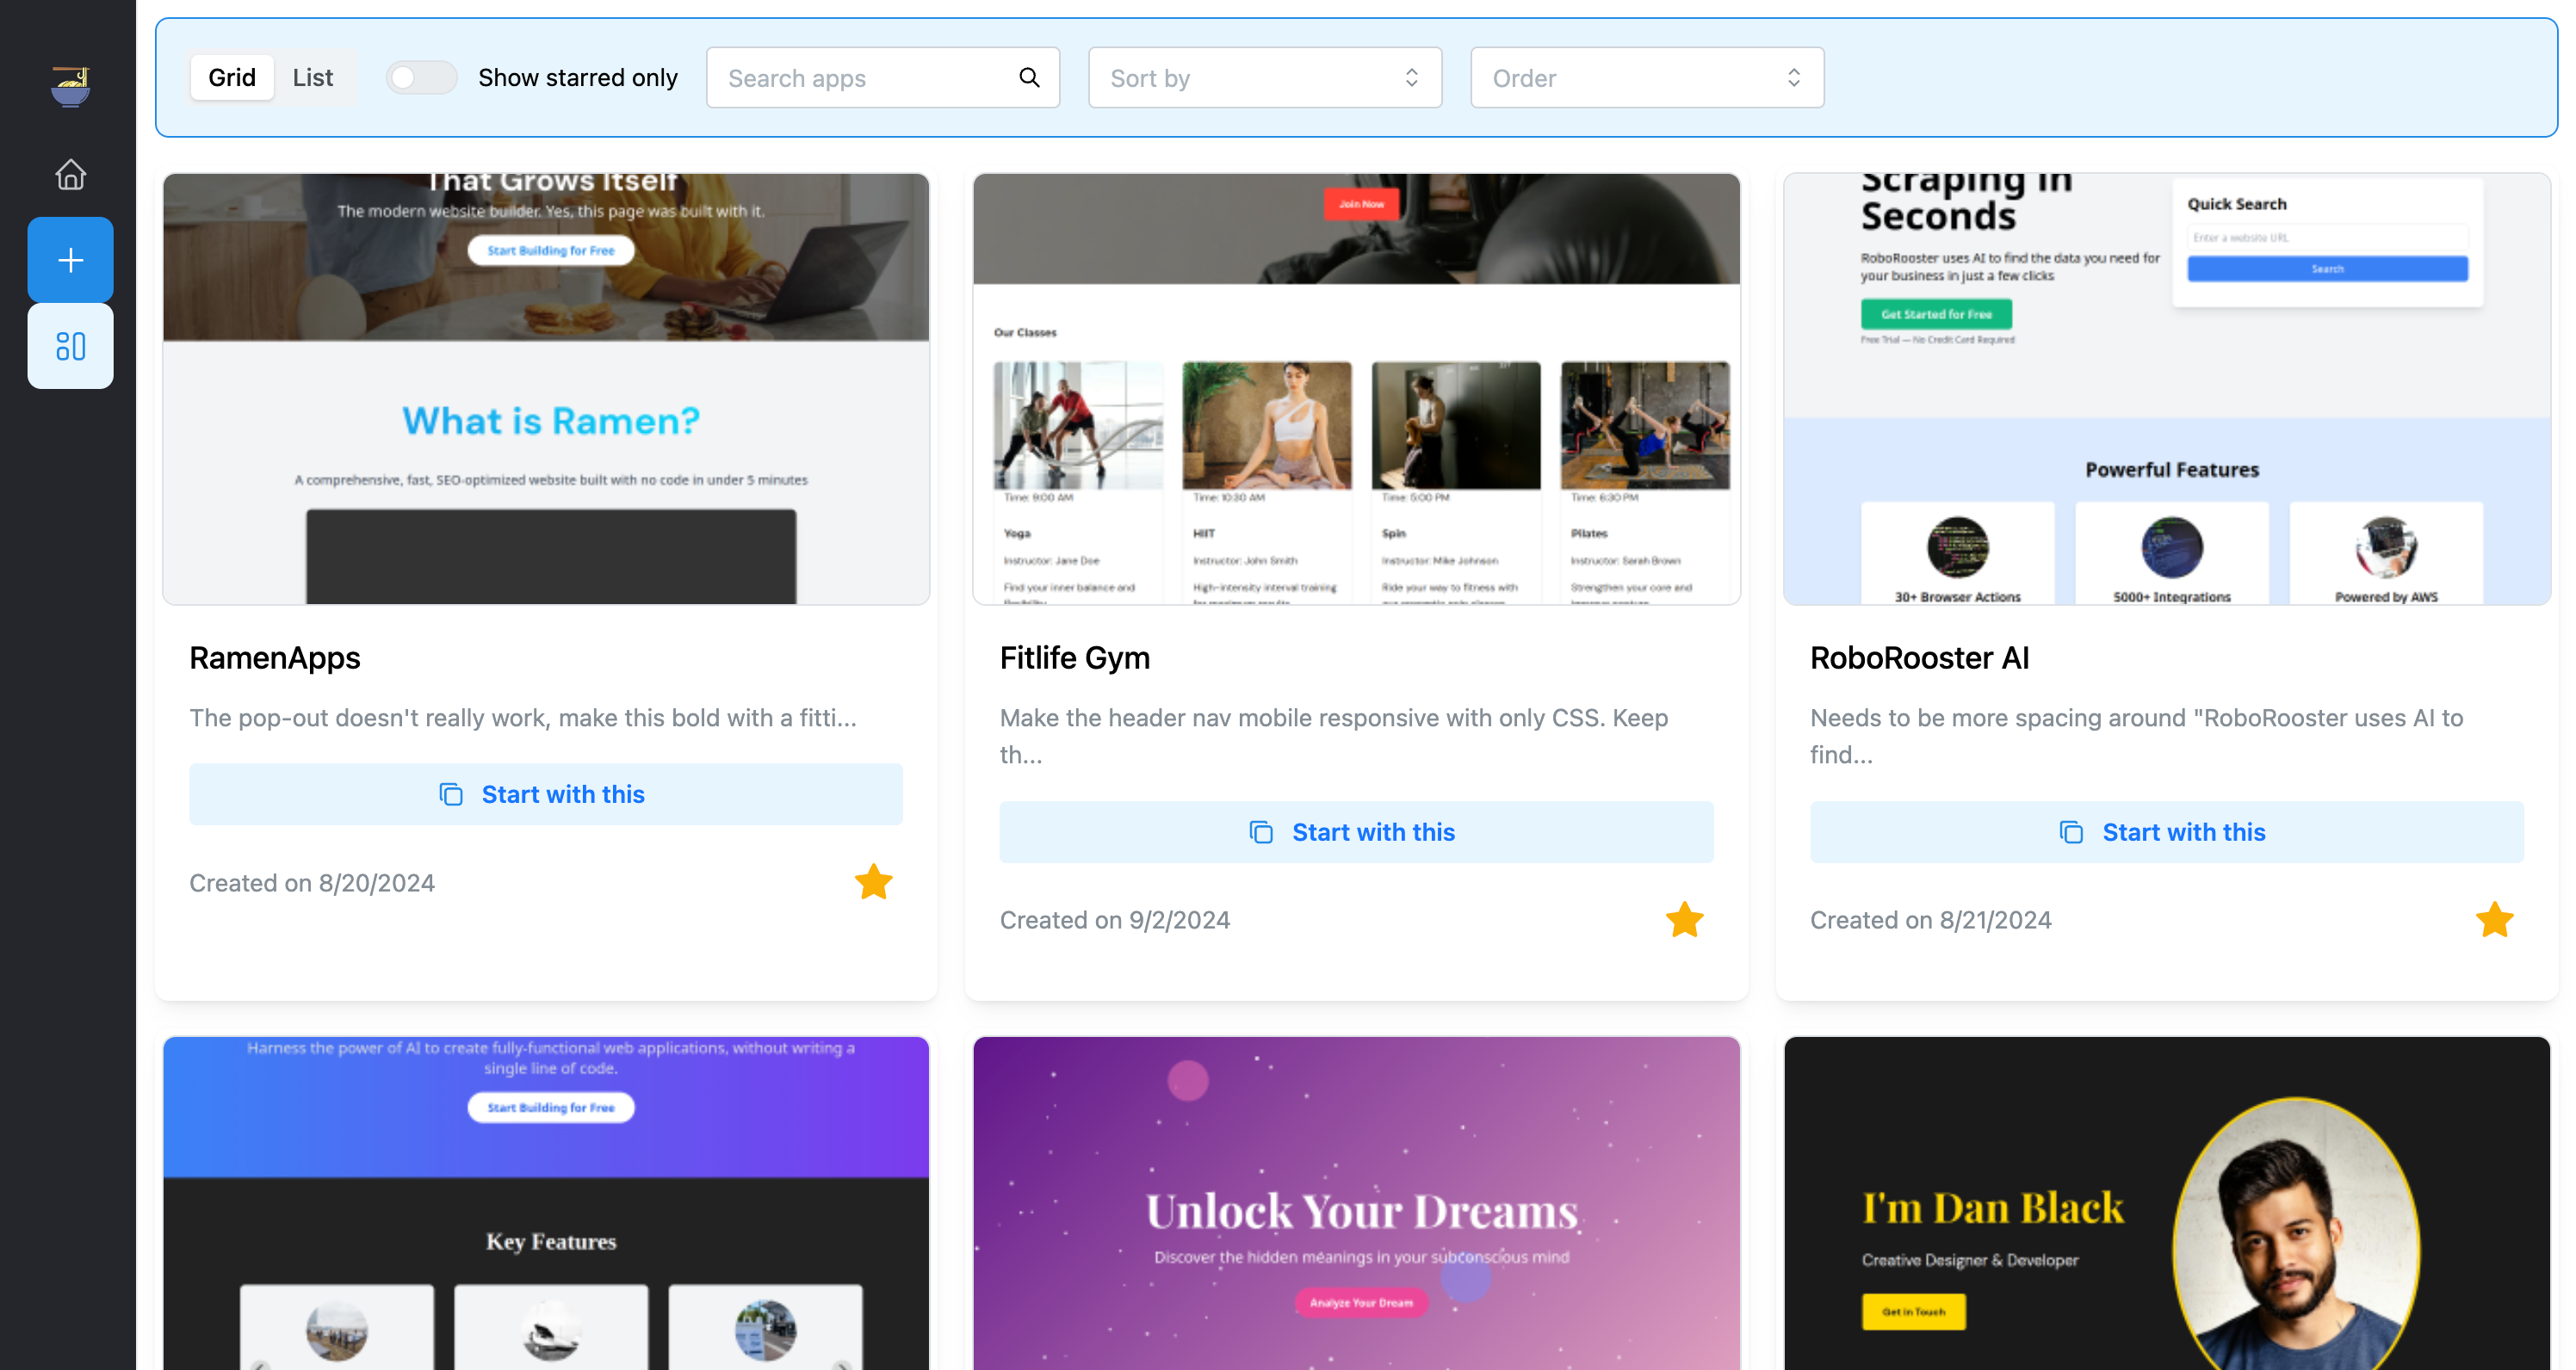
Task: Click Start with this on Fitlife Gym
Action: [x=1356, y=830]
